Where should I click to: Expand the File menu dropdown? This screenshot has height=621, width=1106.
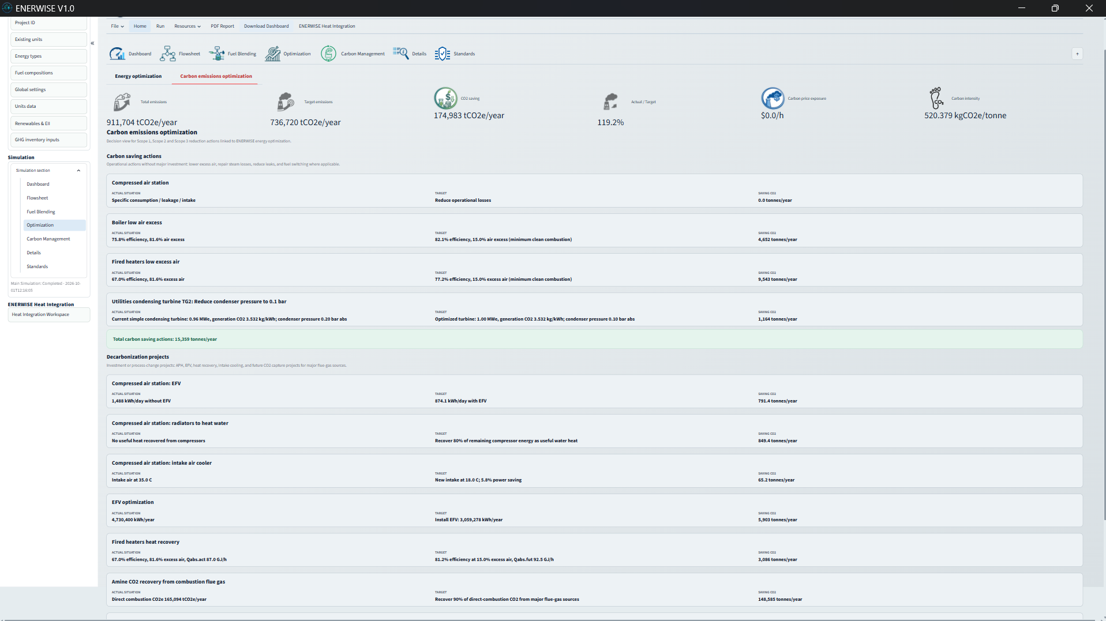coord(118,26)
